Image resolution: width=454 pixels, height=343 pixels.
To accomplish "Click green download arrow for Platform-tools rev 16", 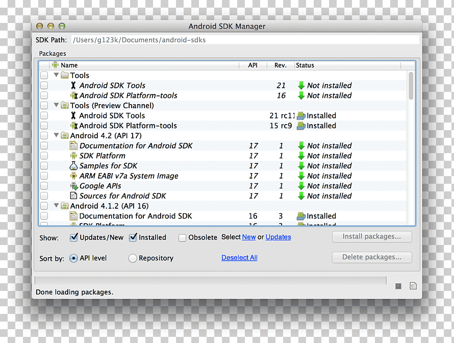I will point(301,95).
